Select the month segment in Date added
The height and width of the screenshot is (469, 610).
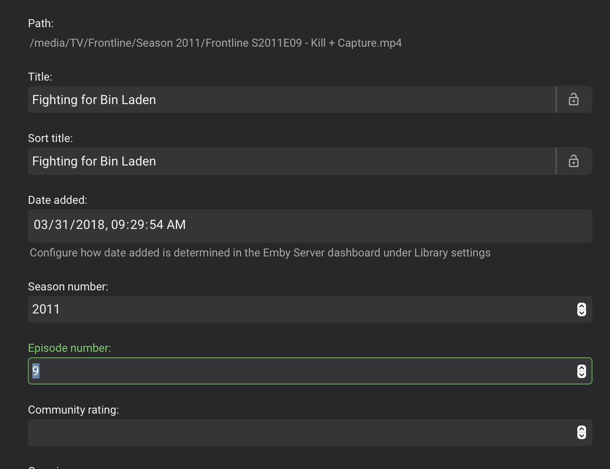[41, 225]
